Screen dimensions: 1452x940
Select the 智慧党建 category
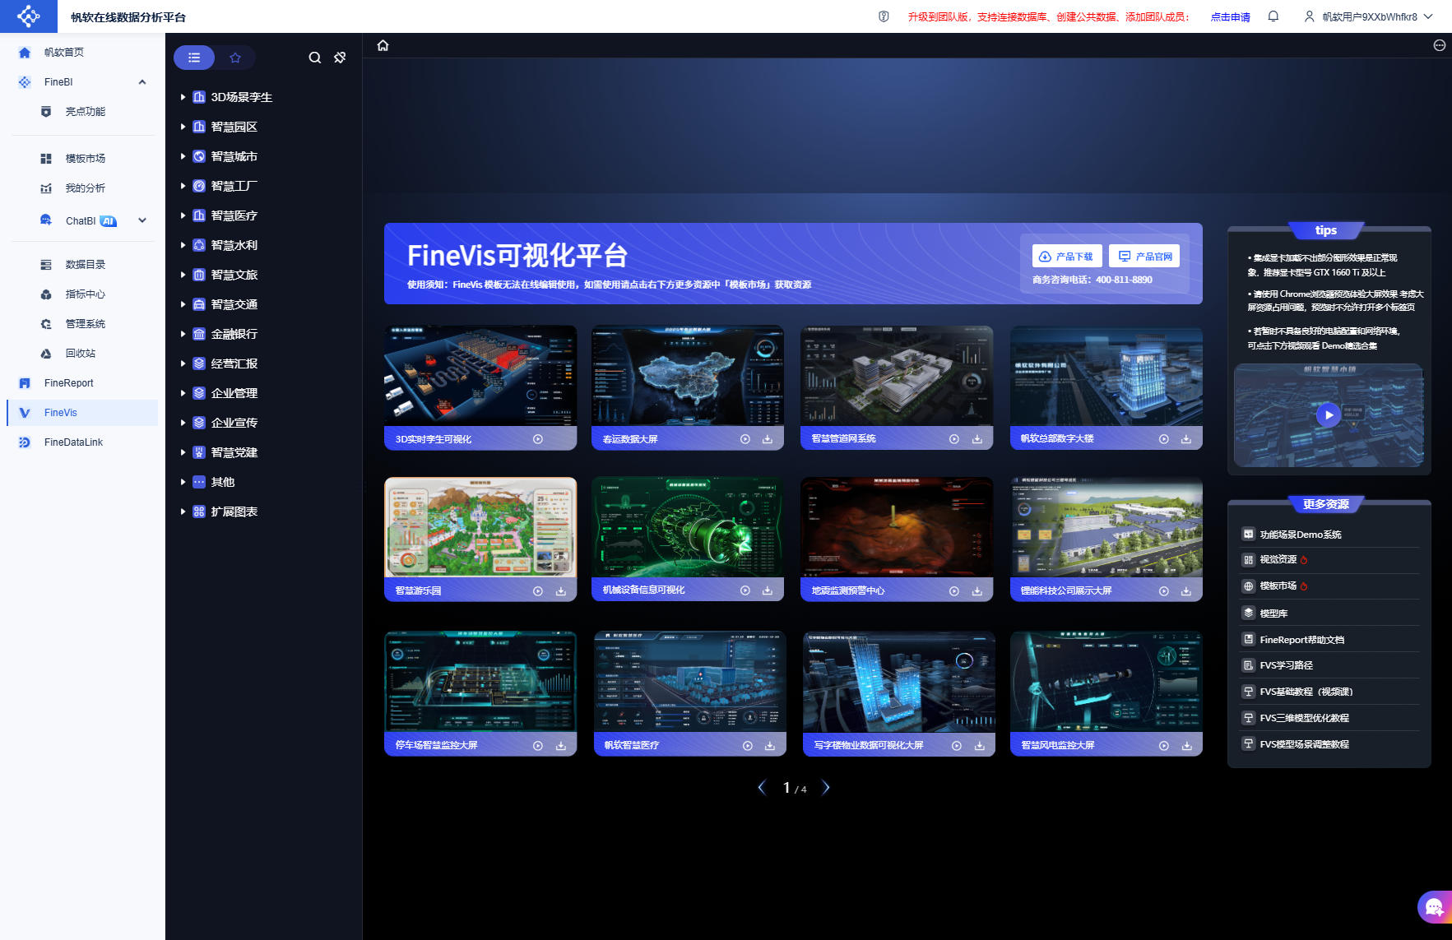click(234, 452)
